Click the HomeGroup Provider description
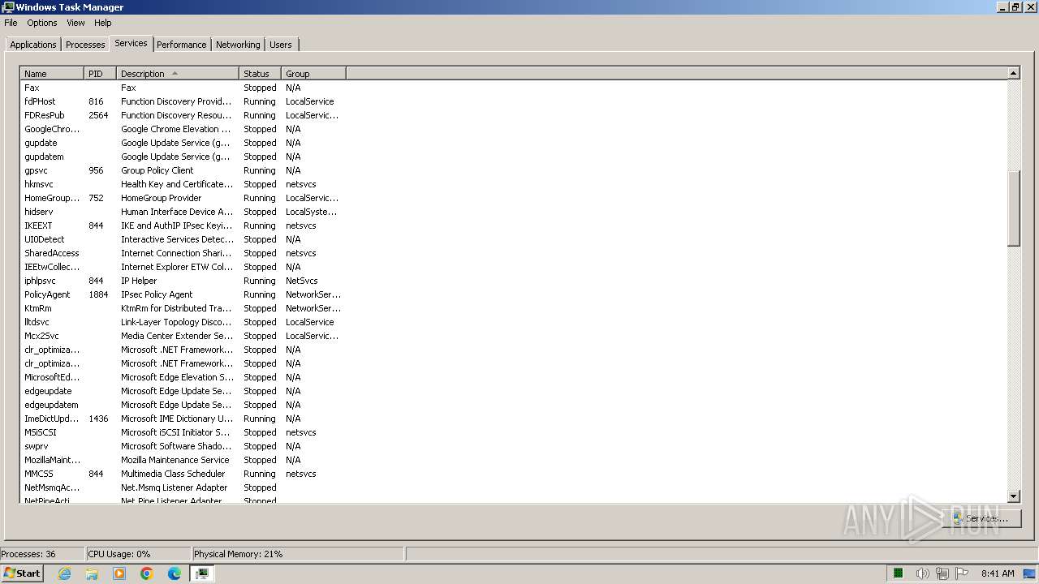Screen dimensions: 1039x584 click(x=162, y=198)
